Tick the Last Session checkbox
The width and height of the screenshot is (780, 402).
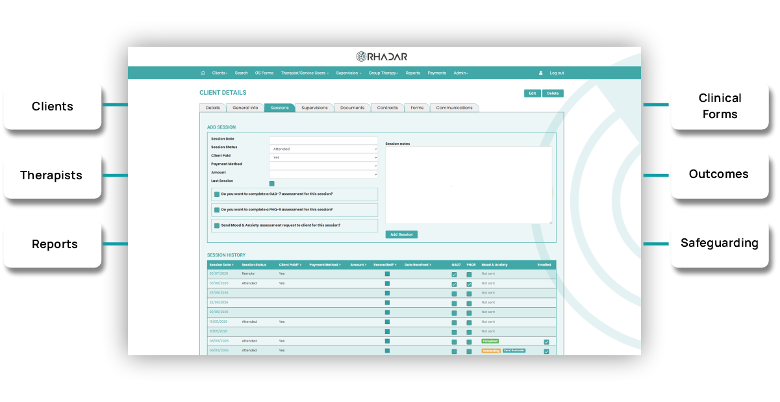[271, 184]
